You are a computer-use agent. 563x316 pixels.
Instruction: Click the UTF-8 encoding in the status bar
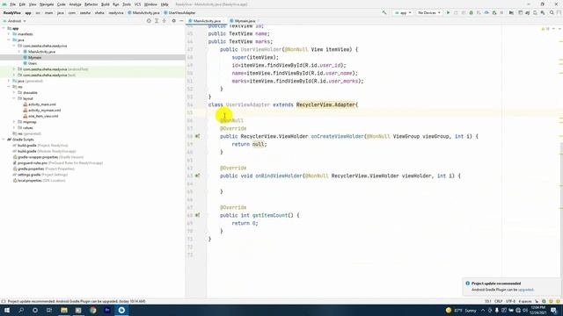click(510, 301)
